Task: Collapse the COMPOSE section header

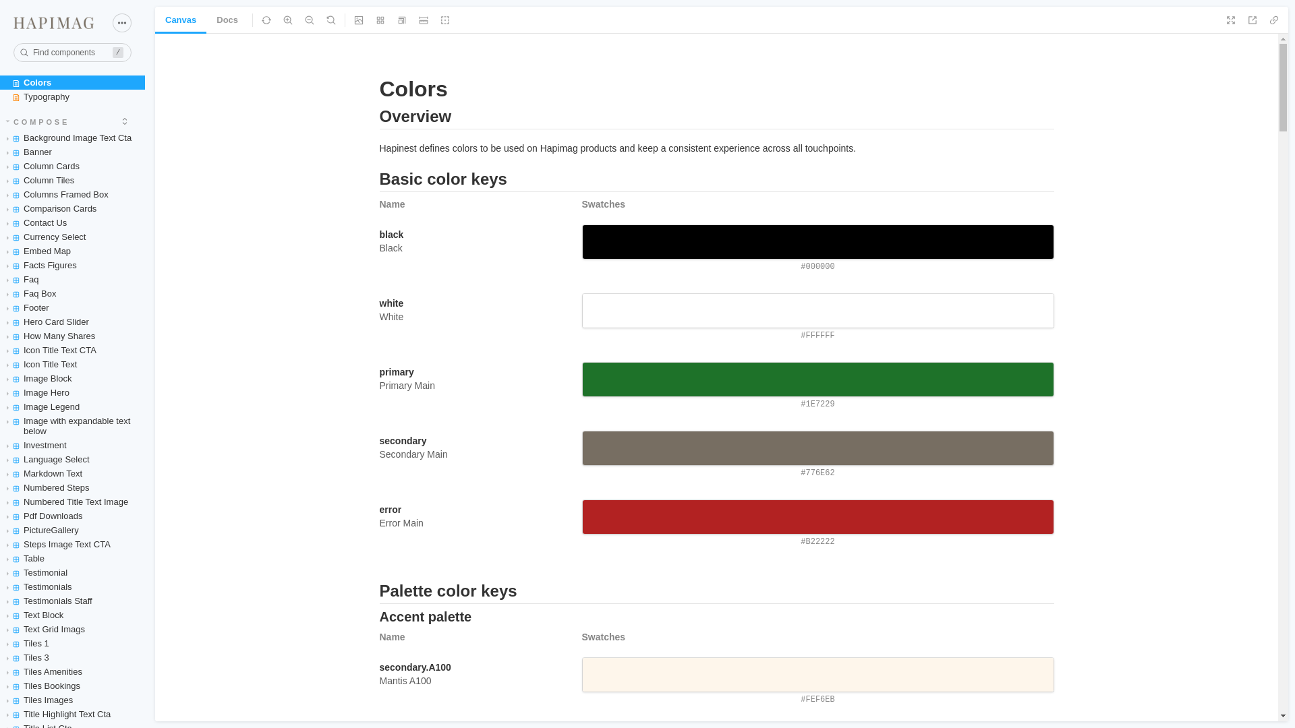Action: (40, 122)
